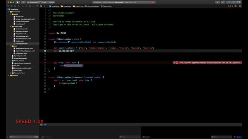Click FilteringView.swift in jump bar
Screen dimensions: 248x139
tap(92, 6)
